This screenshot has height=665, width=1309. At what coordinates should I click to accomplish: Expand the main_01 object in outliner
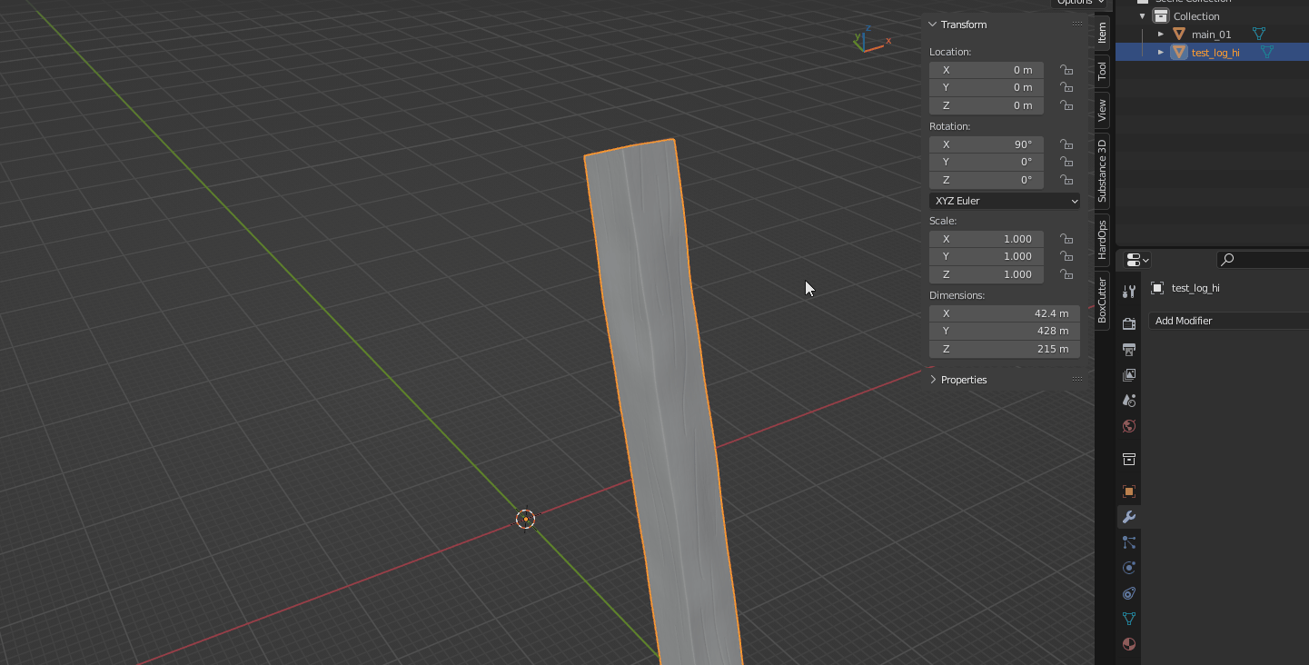[1160, 34]
